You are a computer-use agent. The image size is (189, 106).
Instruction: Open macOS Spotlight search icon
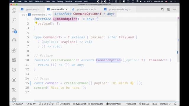click(x=171, y=1)
